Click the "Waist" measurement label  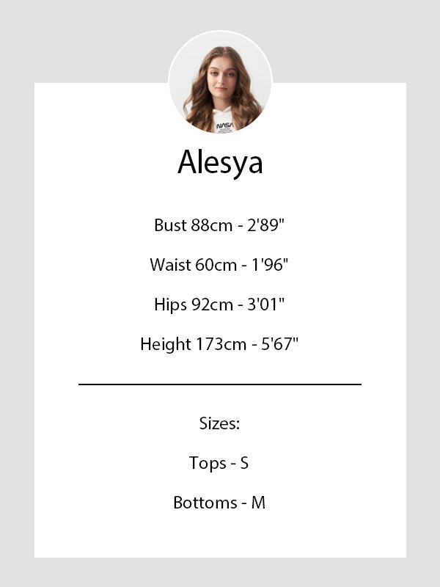click(x=170, y=265)
